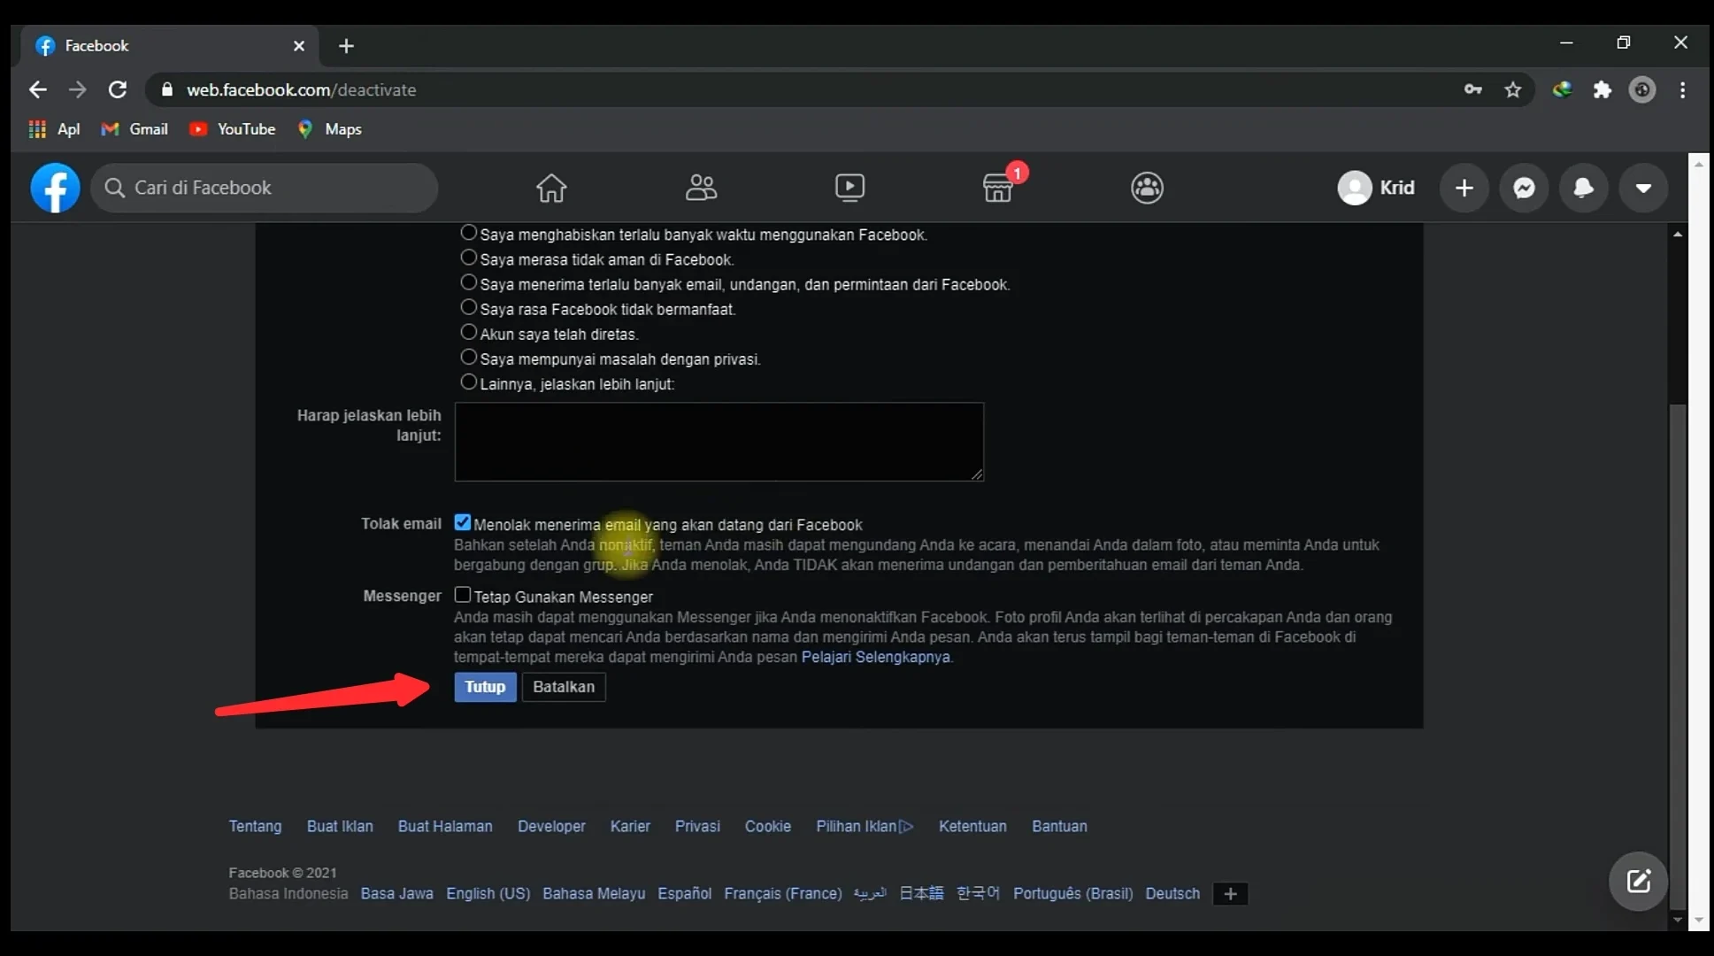
Task: Open the Privasi footer link
Action: 697,826
